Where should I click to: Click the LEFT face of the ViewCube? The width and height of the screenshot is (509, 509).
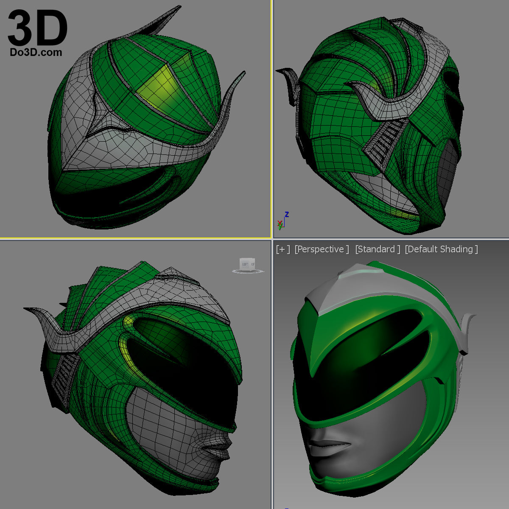[x=245, y=264]
